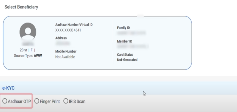Image resolution: width=237 pixels, height=112 pixels.
Task: Click the Source Type AWW label
Action: (x=28, y=56)
